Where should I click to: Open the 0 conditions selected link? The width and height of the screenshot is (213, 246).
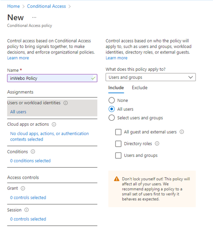(x=31, y=161)
